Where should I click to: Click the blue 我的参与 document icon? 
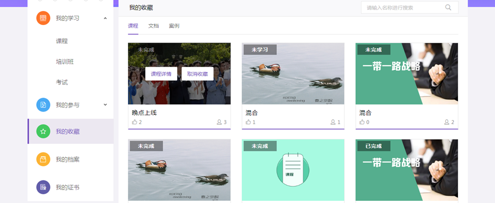point(43,105)
